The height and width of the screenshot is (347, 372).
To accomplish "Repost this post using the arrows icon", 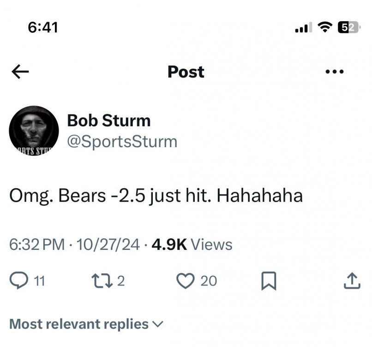I will (x=101, y=280).
